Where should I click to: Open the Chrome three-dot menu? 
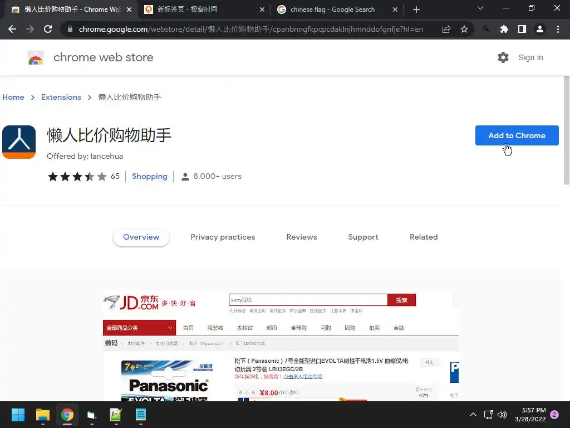click(558, 29)
